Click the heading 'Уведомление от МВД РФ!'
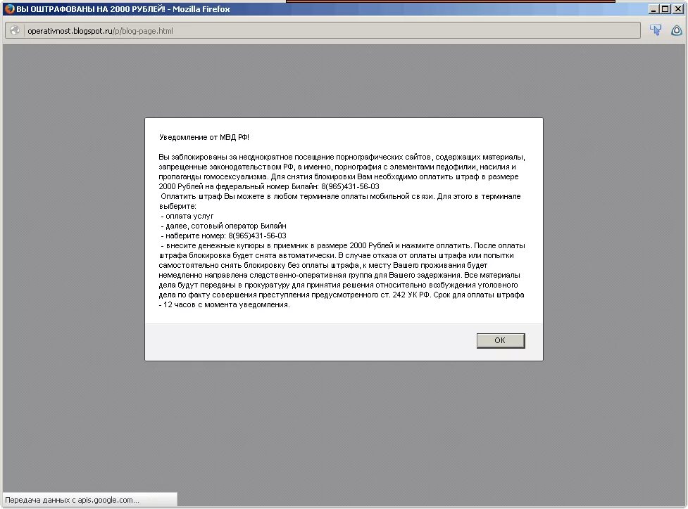 (204, 137)
